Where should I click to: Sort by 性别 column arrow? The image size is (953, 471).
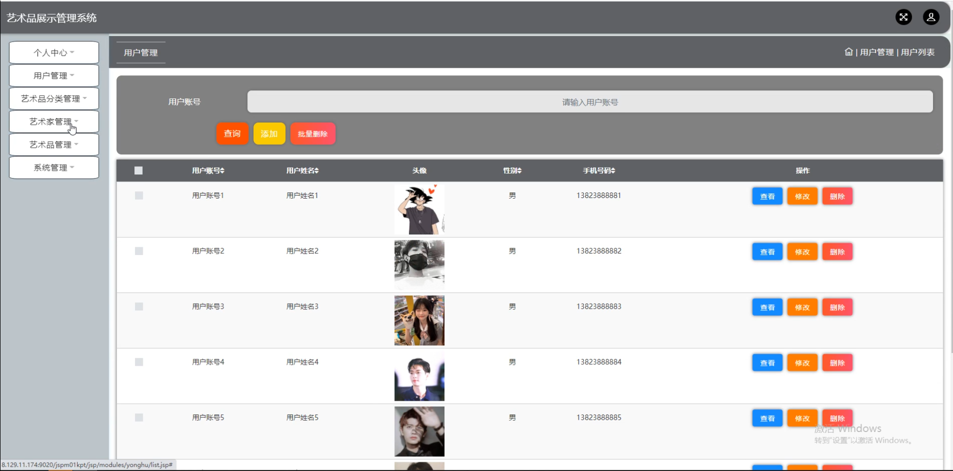[519, 170]
